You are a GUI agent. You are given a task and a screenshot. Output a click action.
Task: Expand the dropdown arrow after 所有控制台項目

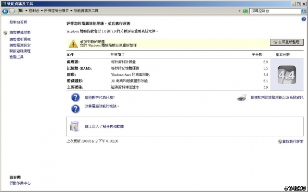(71, 11)
